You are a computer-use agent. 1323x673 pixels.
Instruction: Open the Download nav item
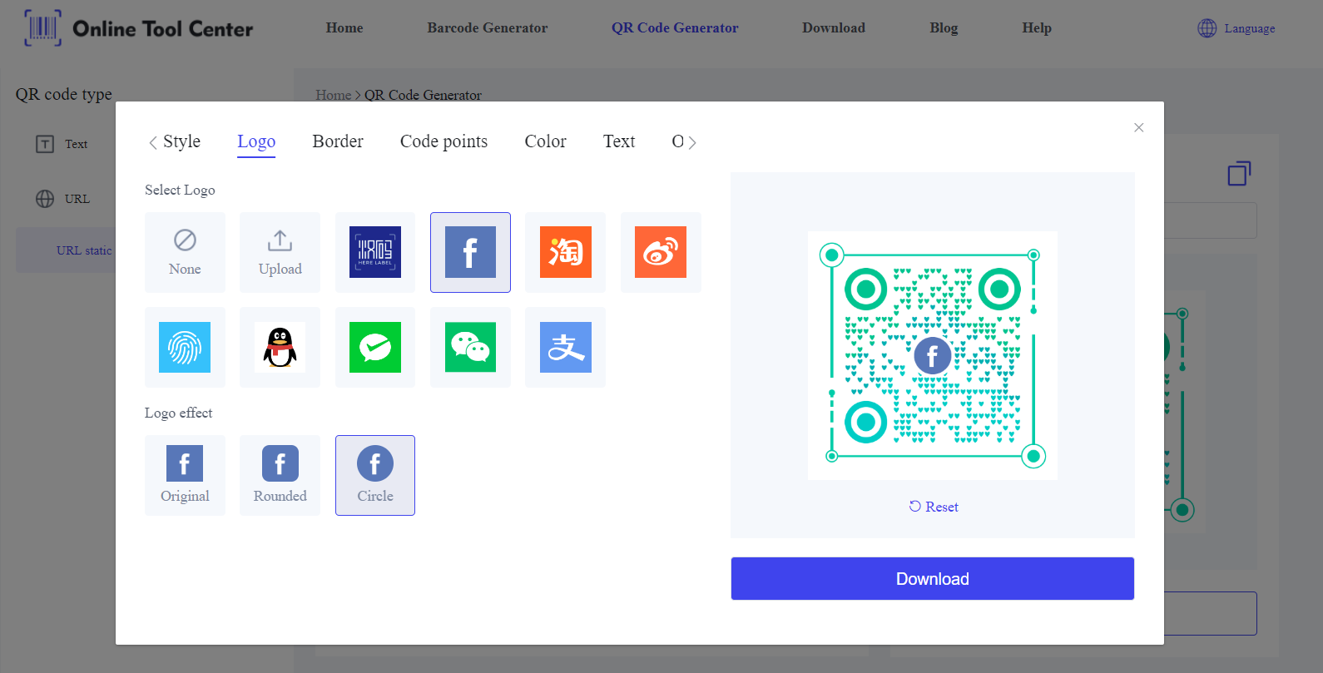[x=834, y=27]
